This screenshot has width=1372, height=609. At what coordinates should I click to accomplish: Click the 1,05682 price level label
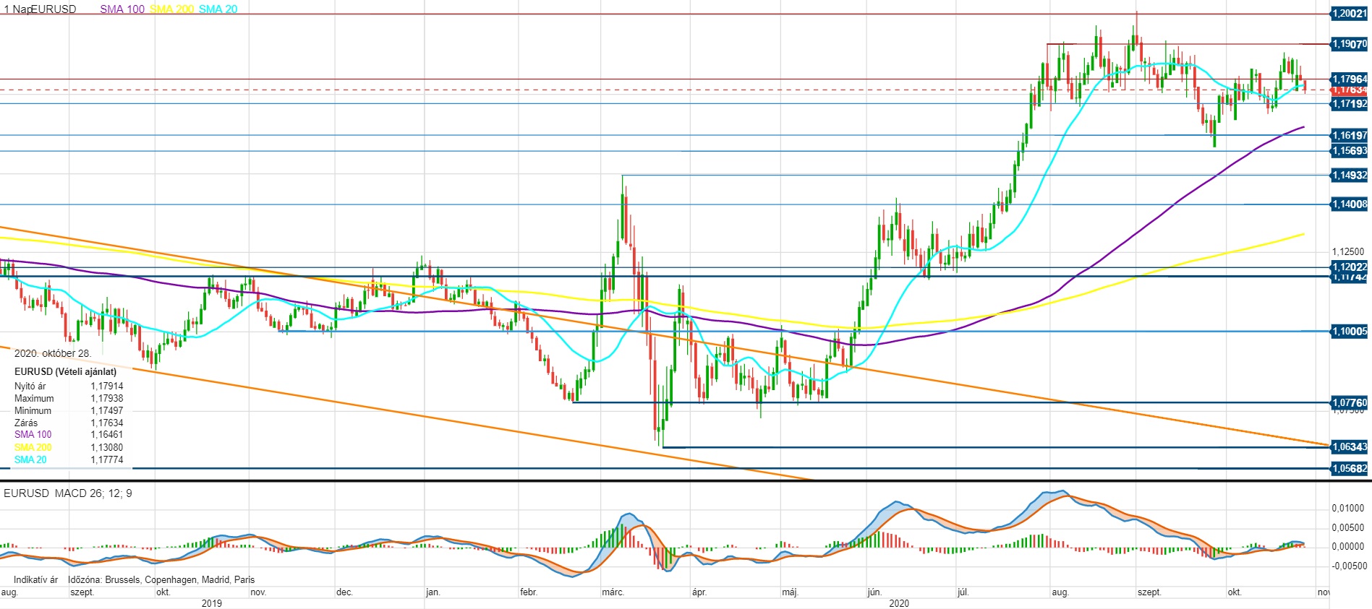pos(1350,469)
